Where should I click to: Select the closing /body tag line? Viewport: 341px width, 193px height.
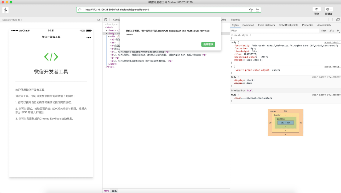click(112, 64)
